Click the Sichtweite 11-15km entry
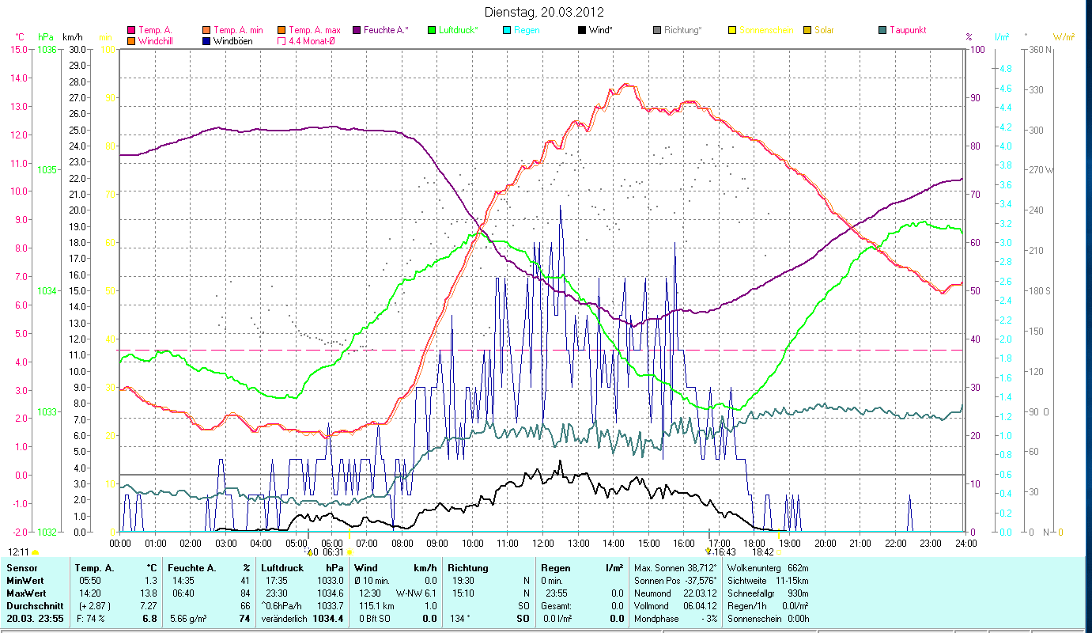Viewport: 1092px width, 633px height. click(x=768, y=582)
